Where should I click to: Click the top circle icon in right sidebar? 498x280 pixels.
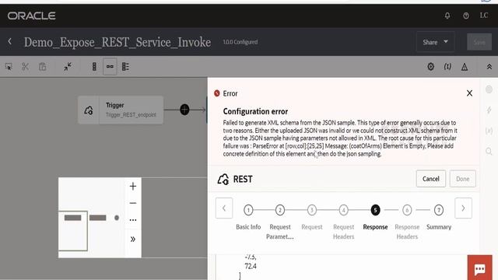(489, 89)
